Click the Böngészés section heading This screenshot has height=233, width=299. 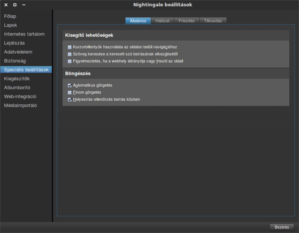click(78, 73)
